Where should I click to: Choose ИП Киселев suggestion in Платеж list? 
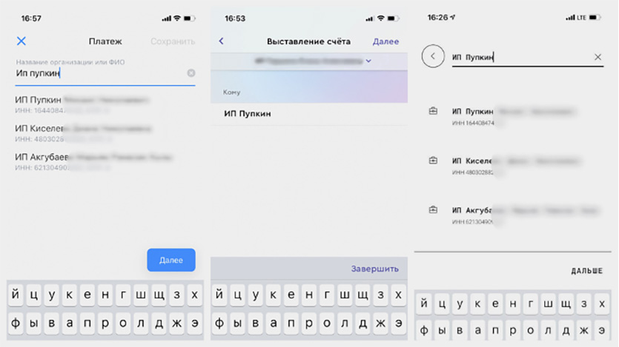click(x=105, y=133)
